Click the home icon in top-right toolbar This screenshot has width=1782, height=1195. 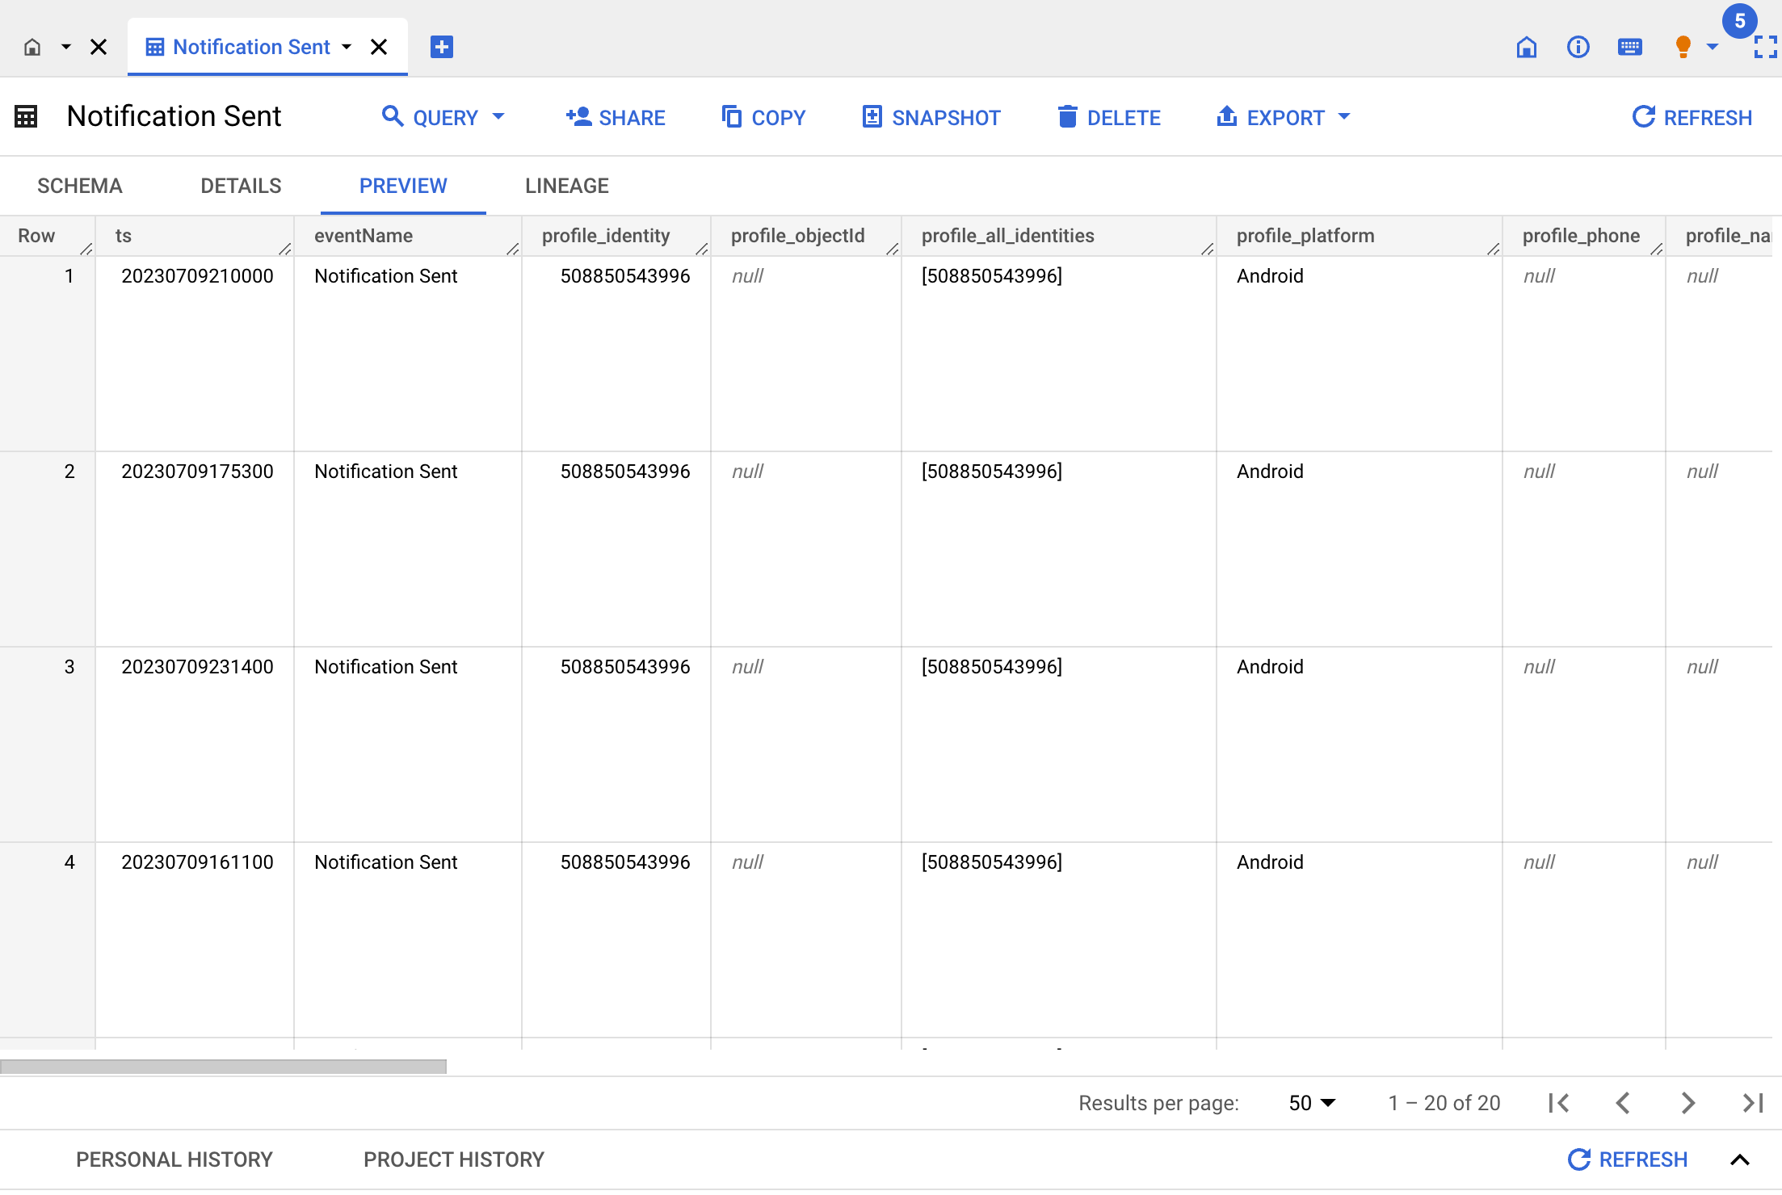[x=1526, y=47]
